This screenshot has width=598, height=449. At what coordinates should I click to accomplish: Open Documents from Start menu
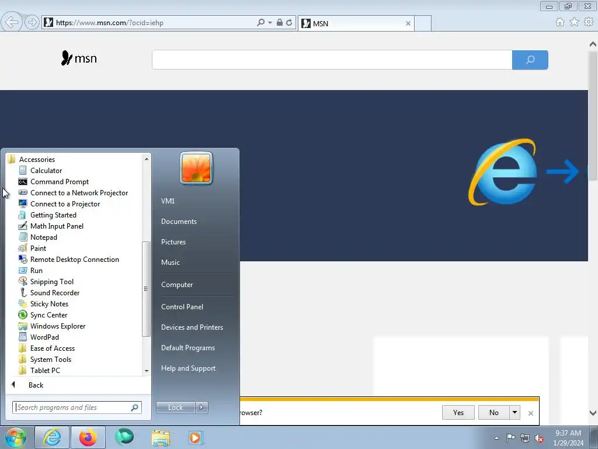[179, 222]
